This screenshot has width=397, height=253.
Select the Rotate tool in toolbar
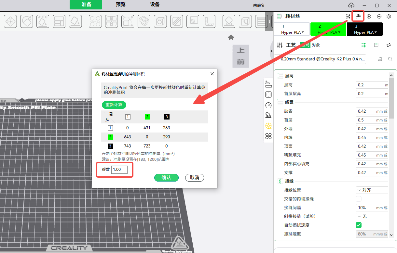[x=27, y=21]
